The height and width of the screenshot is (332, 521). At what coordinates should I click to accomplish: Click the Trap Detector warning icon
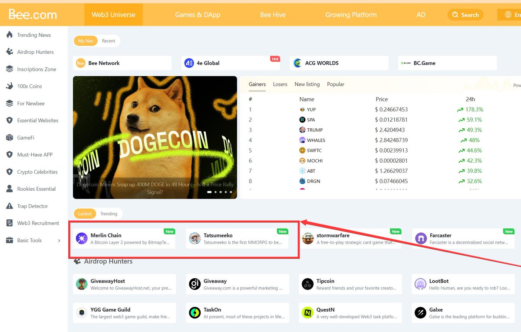10,206
